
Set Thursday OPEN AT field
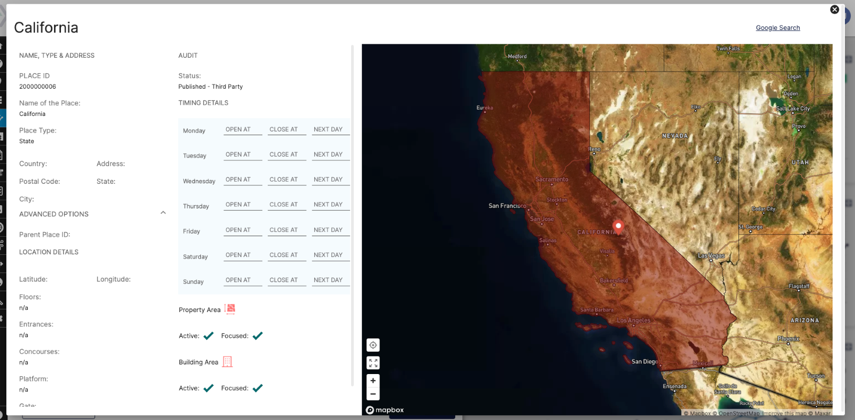click(x=243, y=205)
